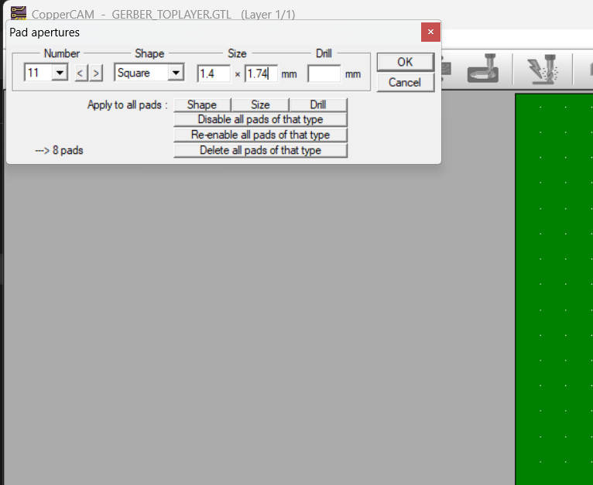Apply Size to all pads

tap(260, 104)
